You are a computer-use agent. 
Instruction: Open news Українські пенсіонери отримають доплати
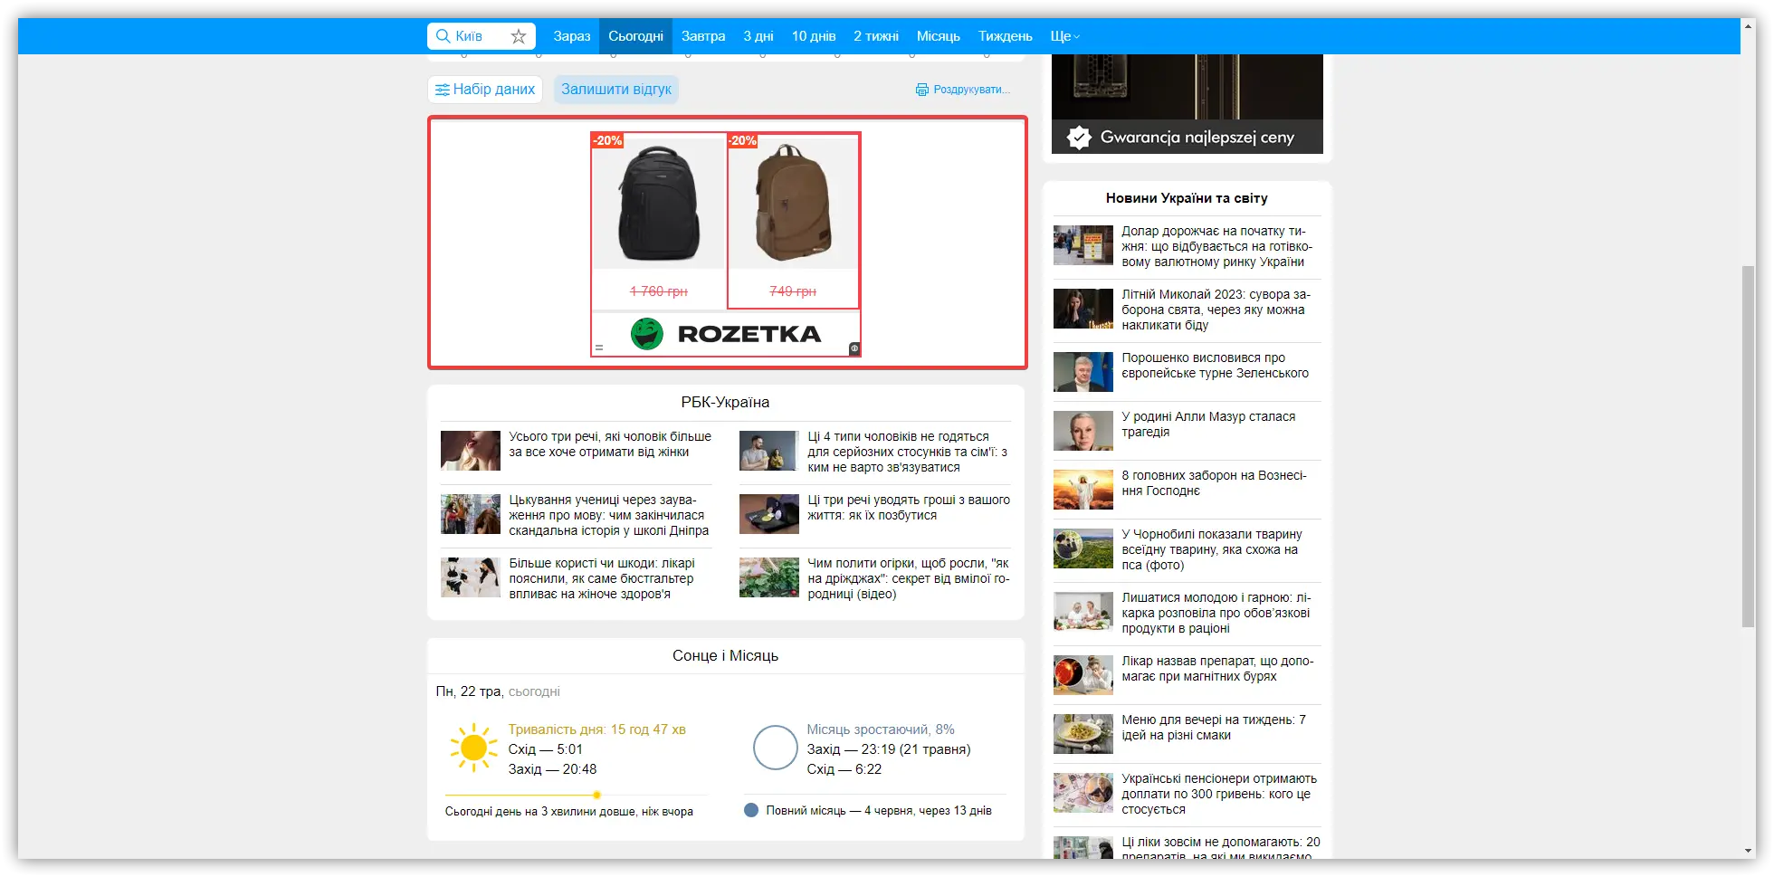pyautogui.click(x=1219, y=794)
